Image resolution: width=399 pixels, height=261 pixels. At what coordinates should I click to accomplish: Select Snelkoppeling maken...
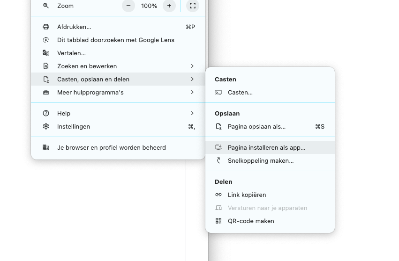(x=270, y=161)
